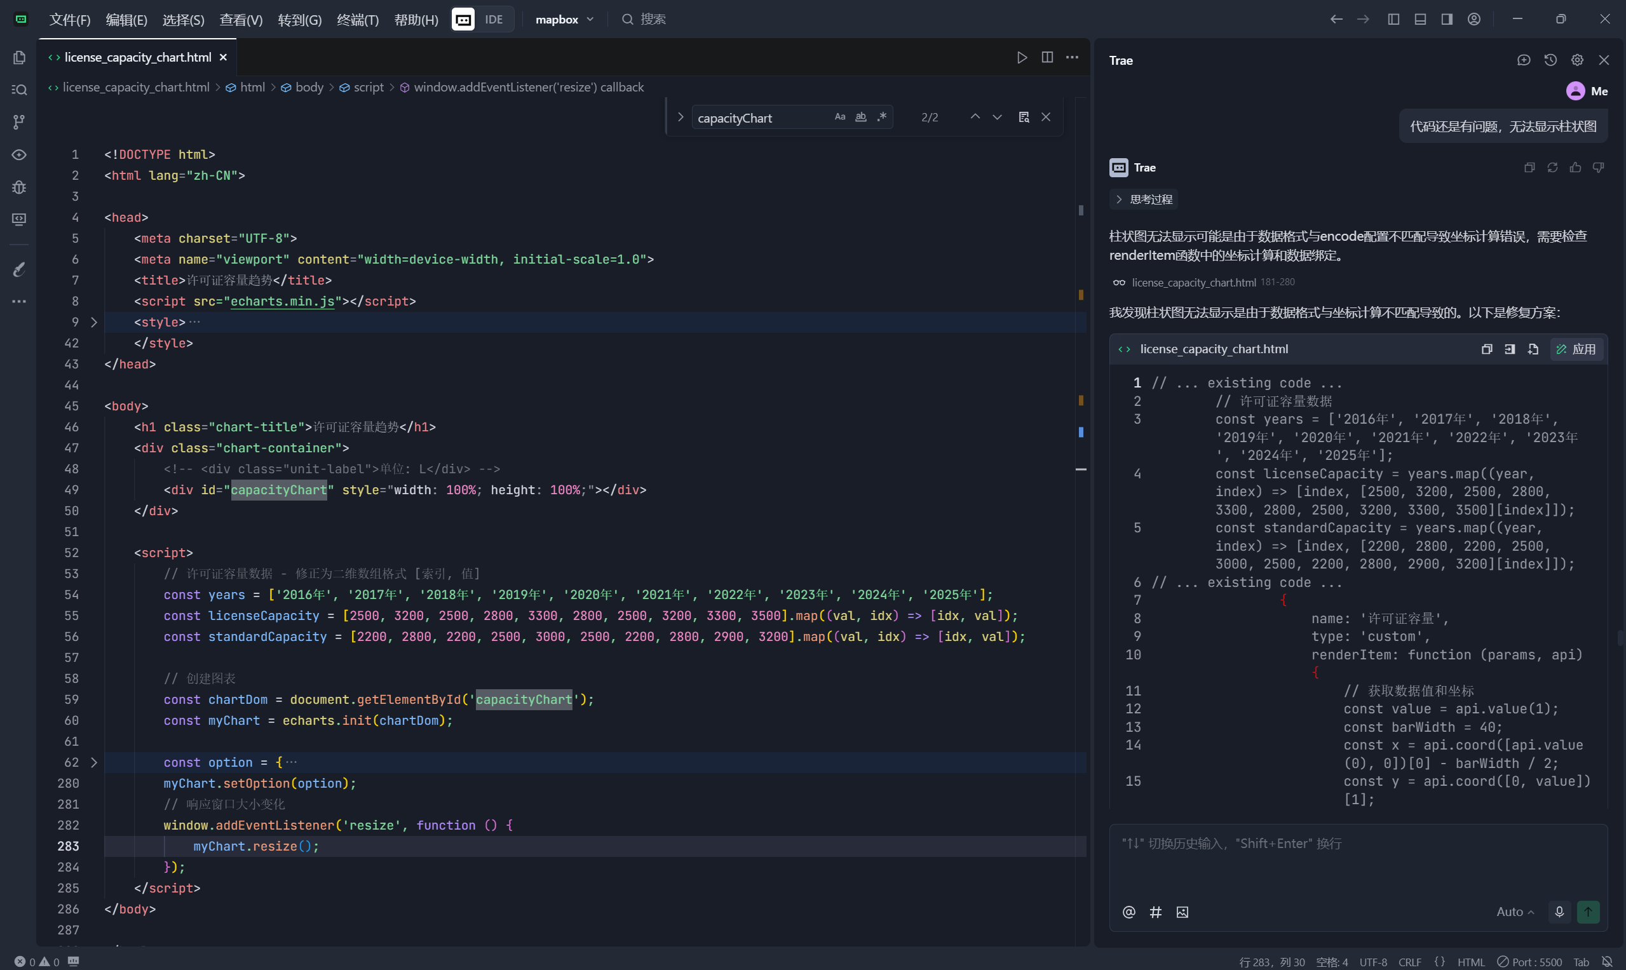Toggle Match Case in find widget

coord(839,117)
